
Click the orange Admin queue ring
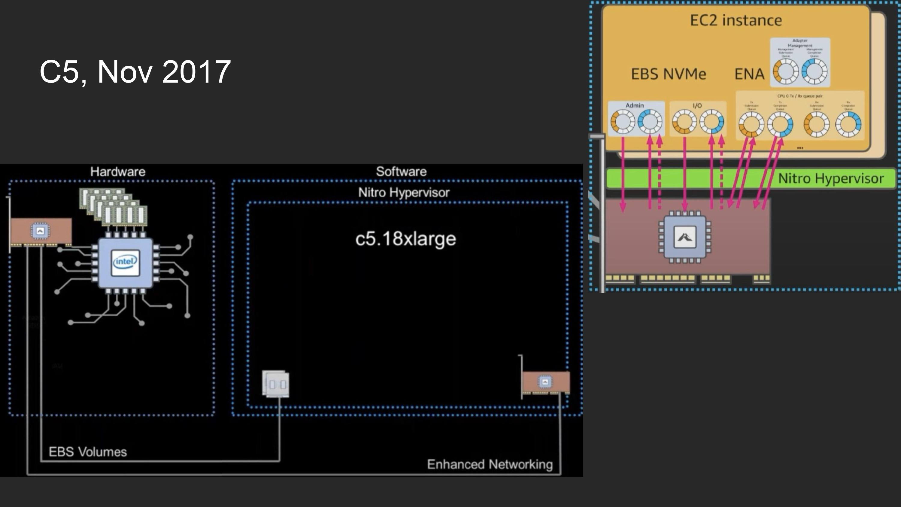pos(623,122)
